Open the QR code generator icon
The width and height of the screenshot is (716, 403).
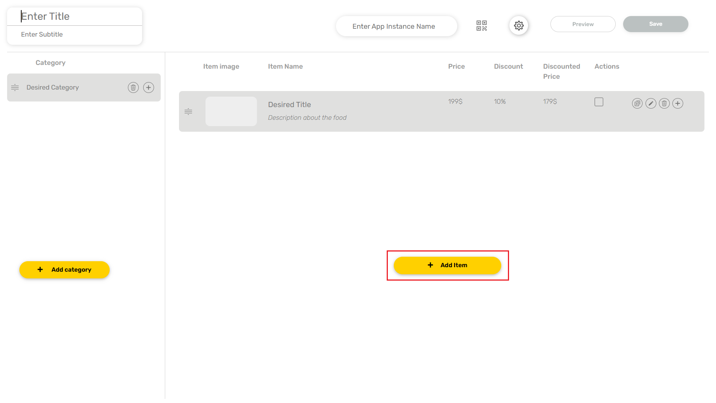[481, 25]
